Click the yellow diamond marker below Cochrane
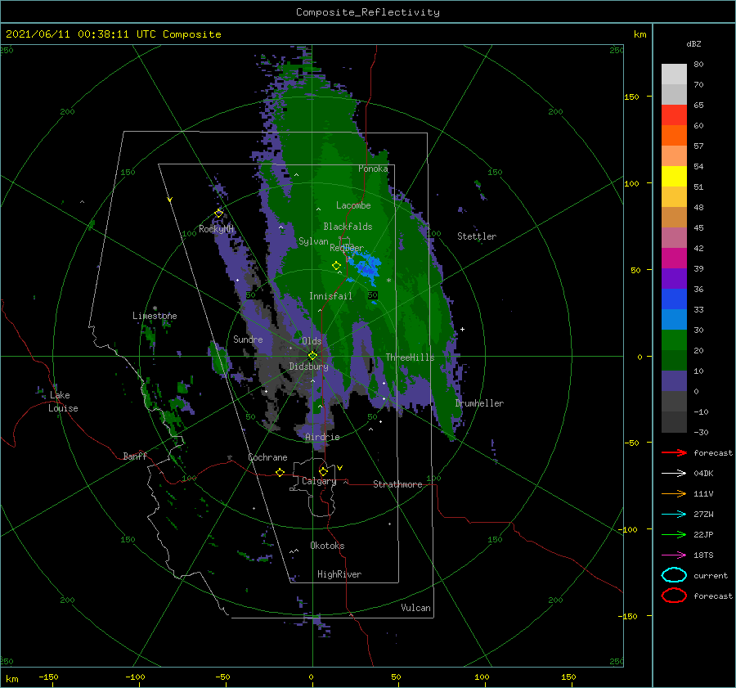This screenshot has width=736, height=688. [x=280, y=472]
